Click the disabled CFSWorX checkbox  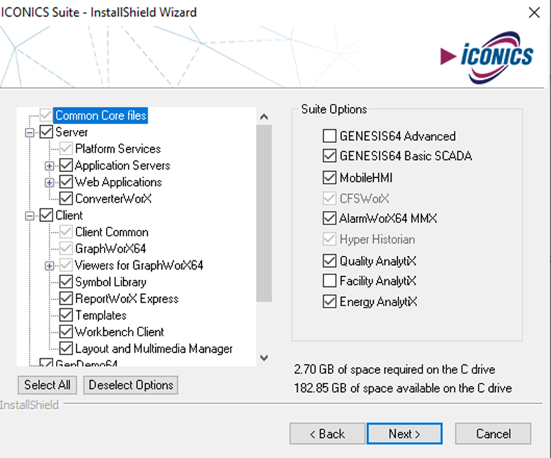click(329, 198)
